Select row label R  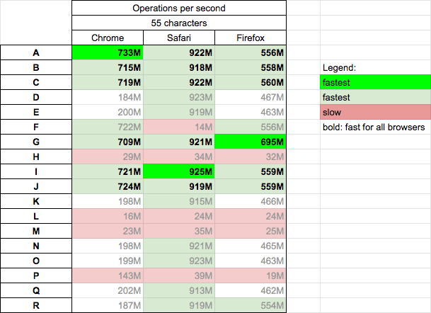[36, 305]
